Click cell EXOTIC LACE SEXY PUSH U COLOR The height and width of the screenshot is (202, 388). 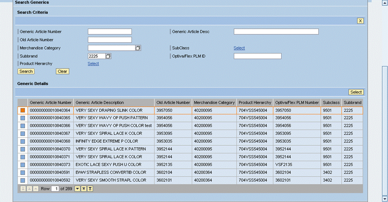point(114,165)
